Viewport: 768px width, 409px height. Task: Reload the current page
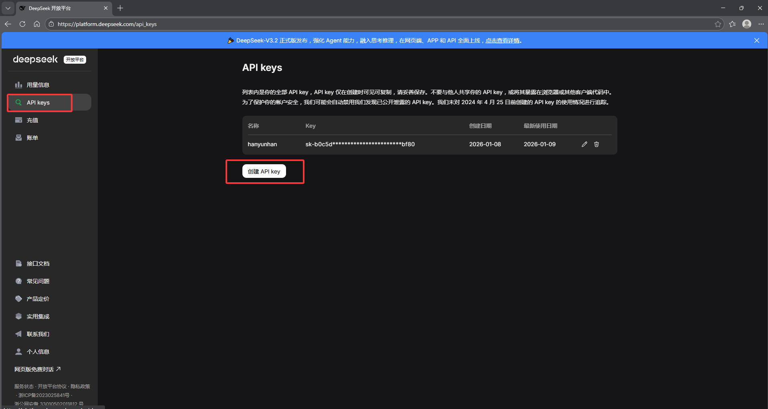tap(22, 24)
